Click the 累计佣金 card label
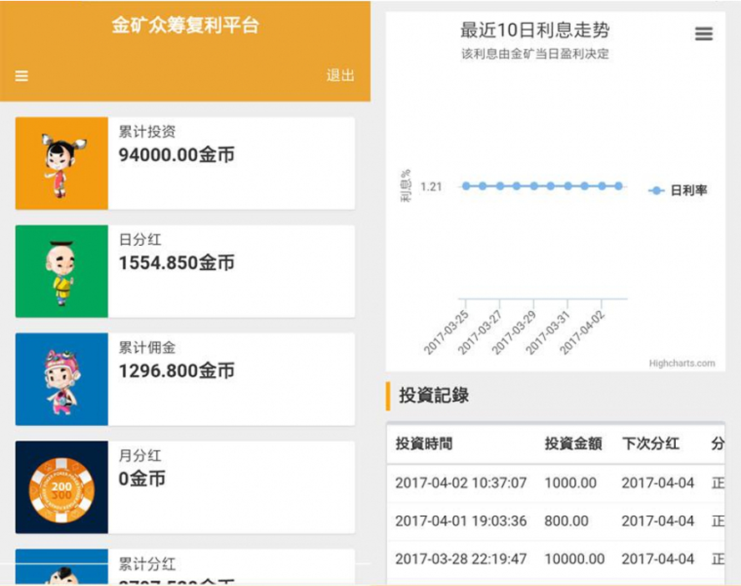The height and width of the screenshot is (586, 741). [x=147, y=348]
